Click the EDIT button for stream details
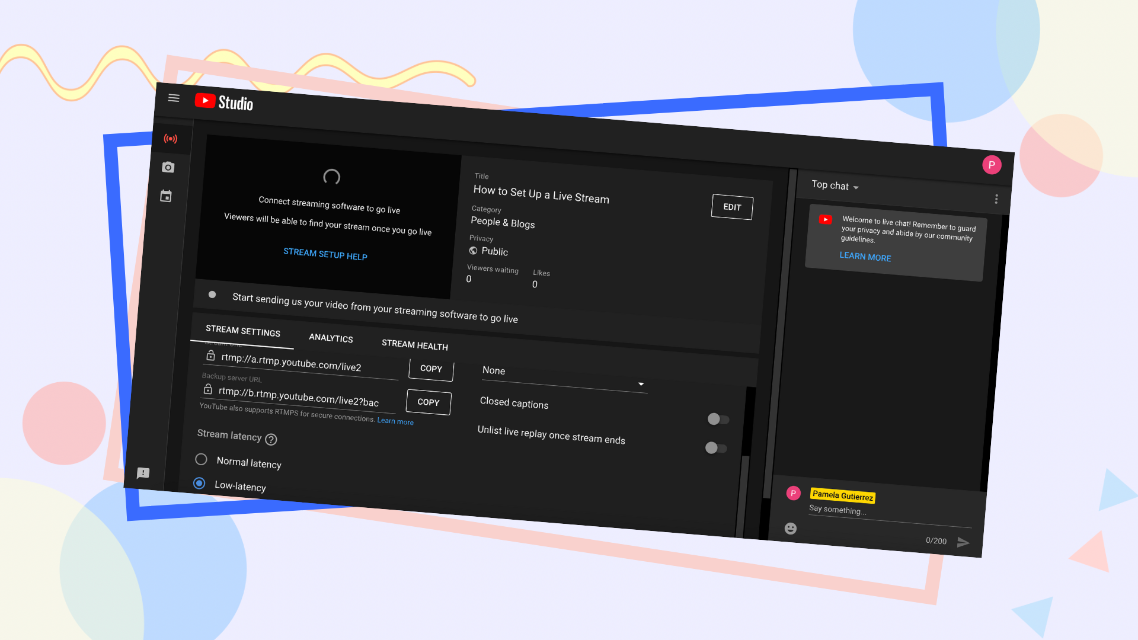The width and height of the screenshot is (1138, 640). click(x=731, y=207)
